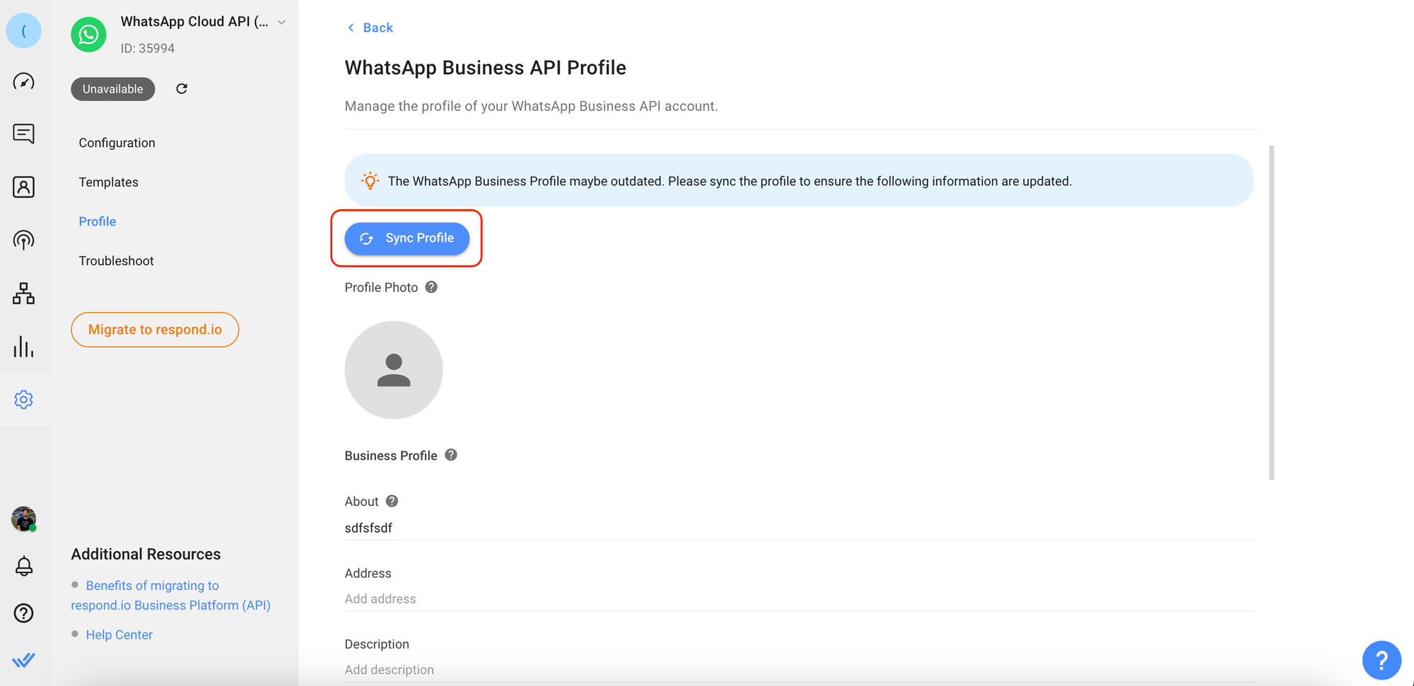1414x686 pixels.
Task: Open the Troubleshoot menu item
Action: pyautogui.click(x=116, y=261)
